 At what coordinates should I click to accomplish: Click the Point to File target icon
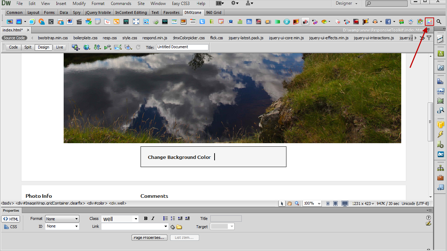coord(172,227)
